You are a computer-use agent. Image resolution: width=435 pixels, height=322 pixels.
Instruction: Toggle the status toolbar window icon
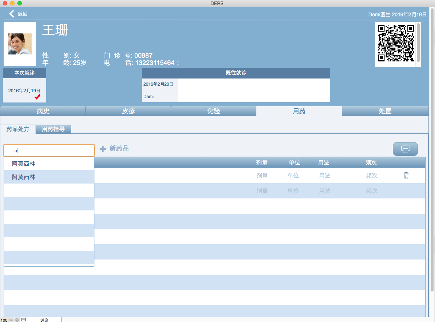[23, 320]
